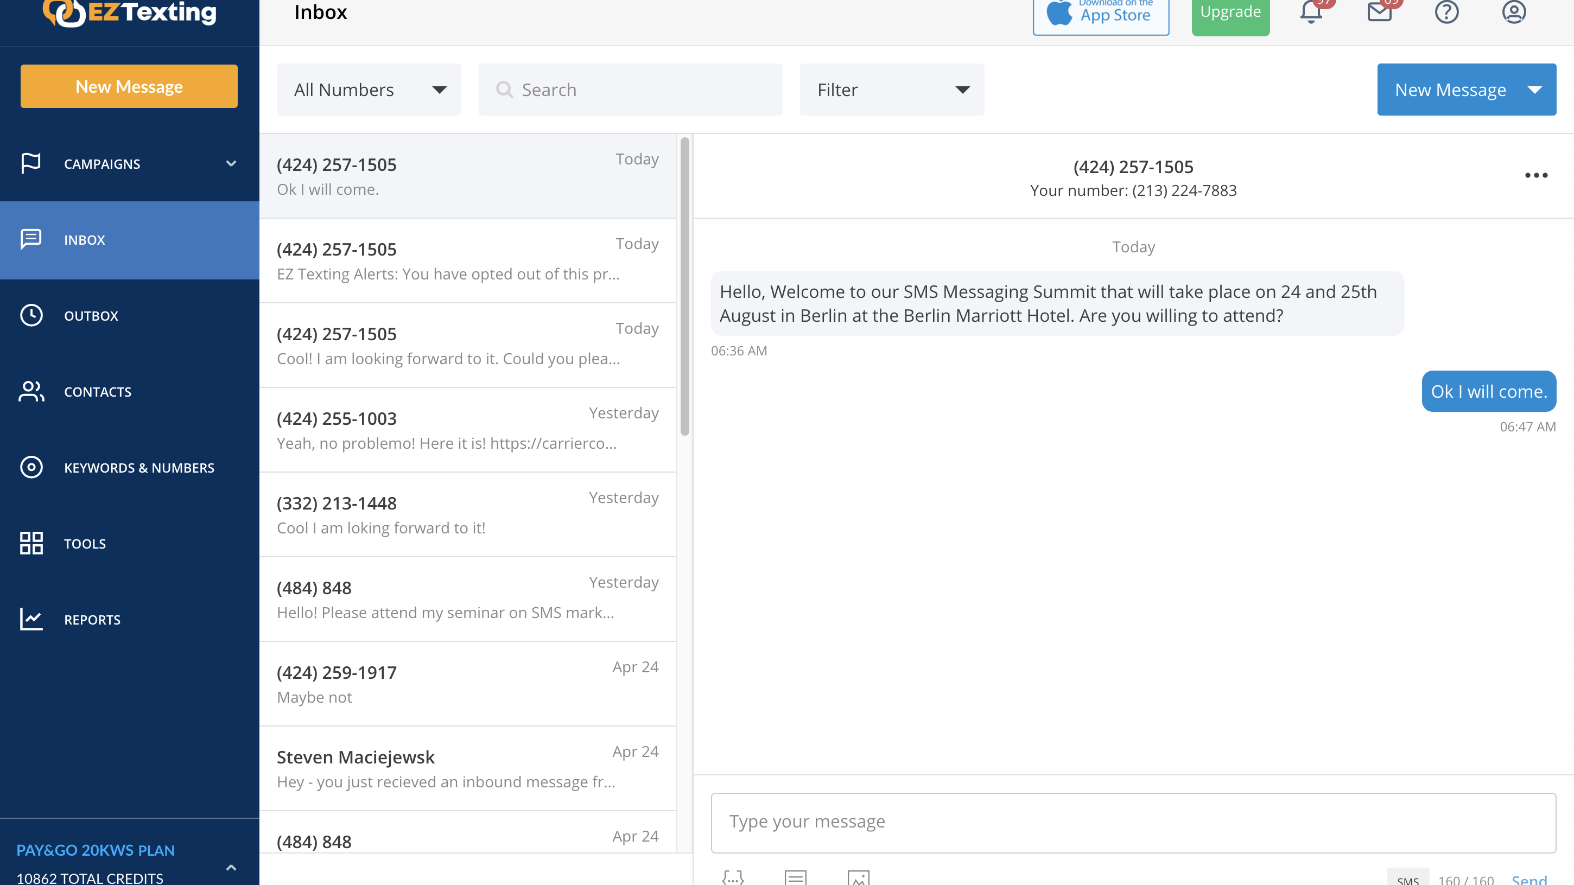The height and width of the screenshot is (885, 1574).
Task: Open the Keywords & Numbers section
Action: point(139,468)
